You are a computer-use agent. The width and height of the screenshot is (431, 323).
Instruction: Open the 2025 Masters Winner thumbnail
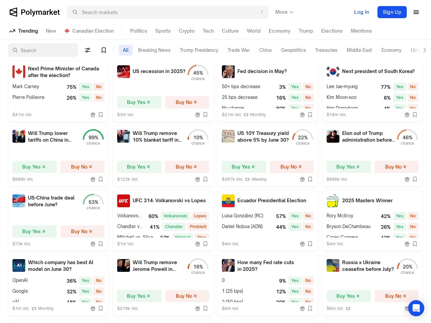point(333,201)
